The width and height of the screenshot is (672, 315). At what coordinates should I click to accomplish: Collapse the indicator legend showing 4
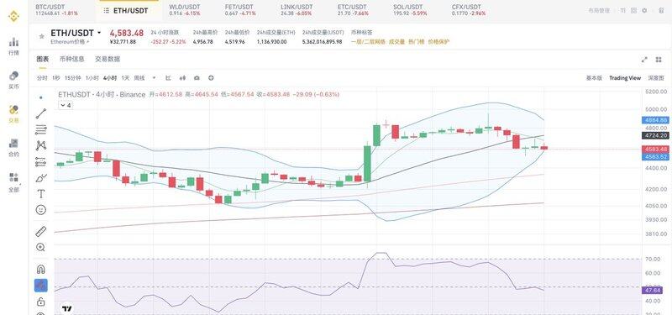pyautogui.click(x=66, y=105)
